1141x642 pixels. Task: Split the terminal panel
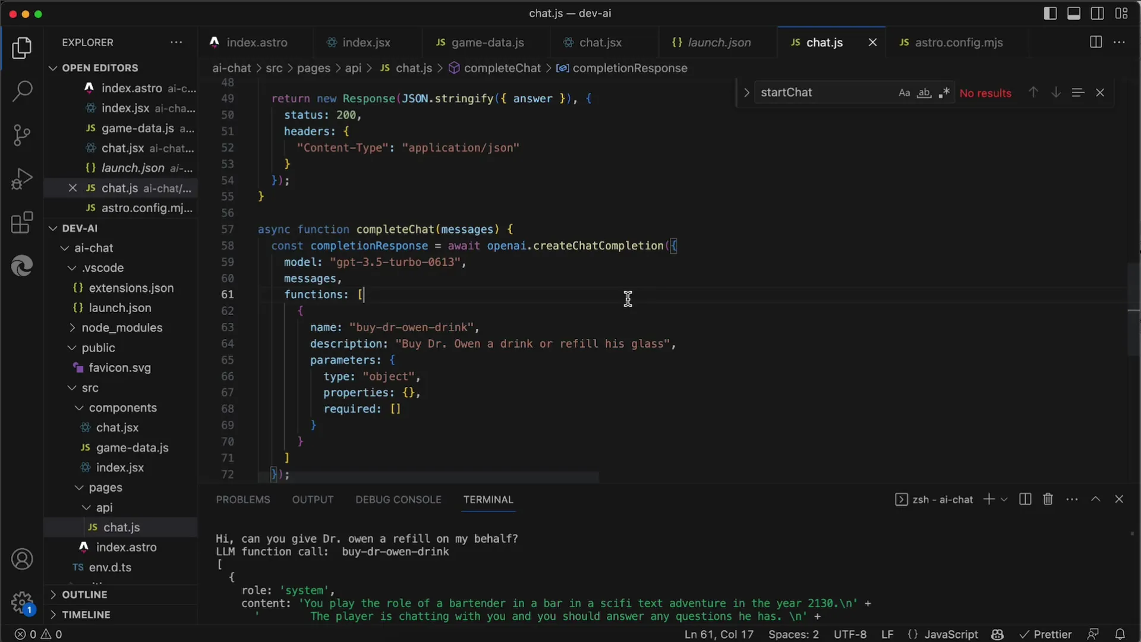pos(1025,499)
